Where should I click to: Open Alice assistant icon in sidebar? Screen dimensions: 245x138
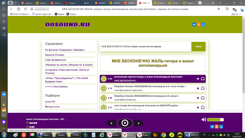pyautogui.click(x=4, y=122)
